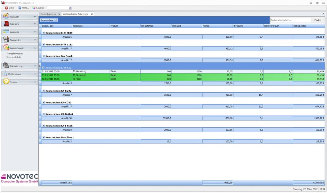The height and width of the screenshot is (193, 327).
Task: Open the Transaktionsliste link
Action: (x=15, y=54)
